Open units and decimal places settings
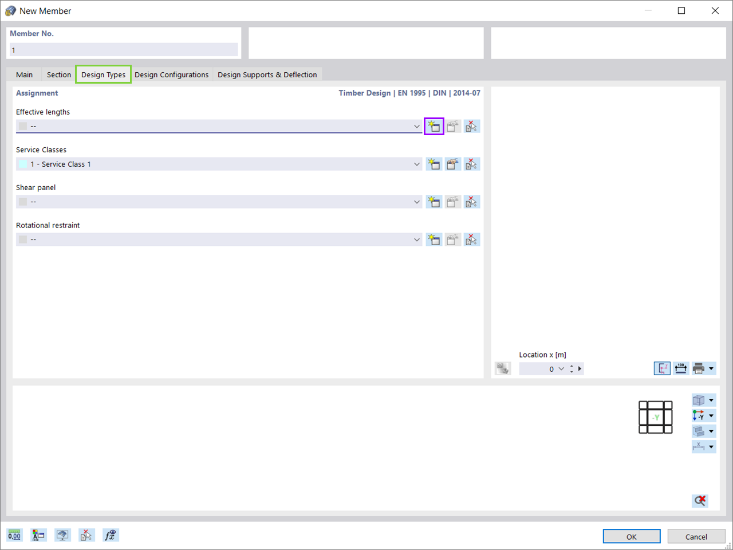This screenshot has height=550, width=733. (14, 535)
